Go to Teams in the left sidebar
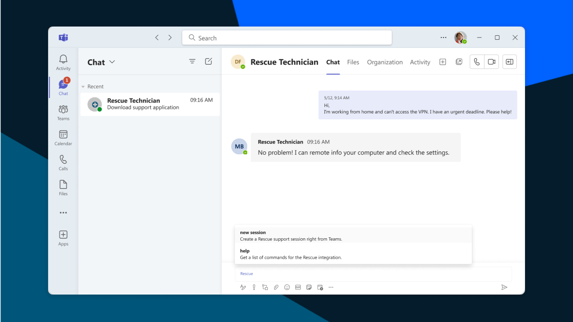This screenshot has height=322, width=573. click(x=63, y=112)
